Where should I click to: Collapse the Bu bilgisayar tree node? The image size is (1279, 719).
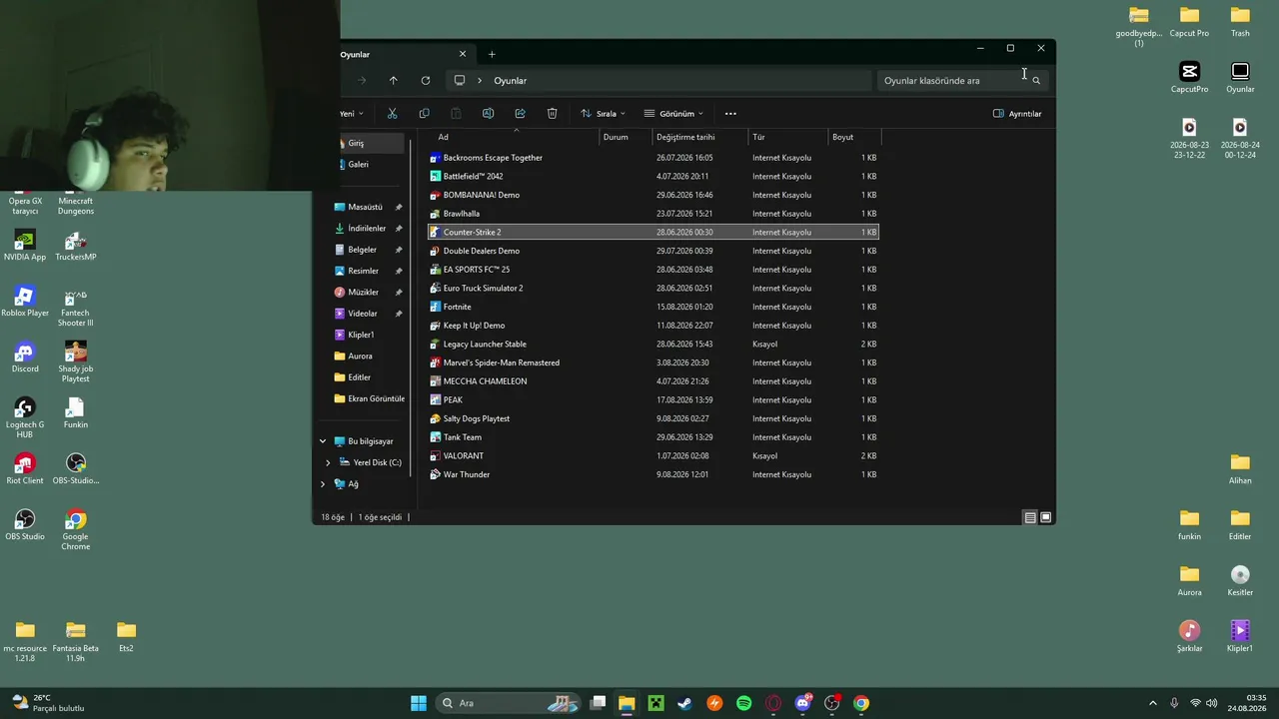click(323, 441)
